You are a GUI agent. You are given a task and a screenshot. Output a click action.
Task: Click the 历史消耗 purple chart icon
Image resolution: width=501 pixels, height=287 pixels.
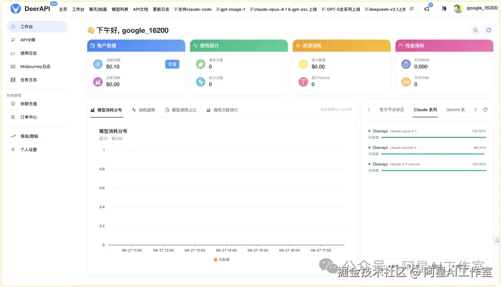coord(98,82)
